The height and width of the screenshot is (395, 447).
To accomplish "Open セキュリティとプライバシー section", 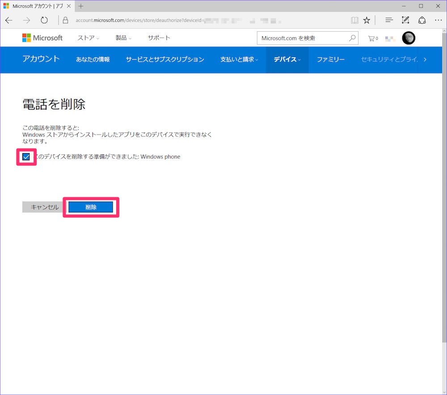I will tap(389, 59).
